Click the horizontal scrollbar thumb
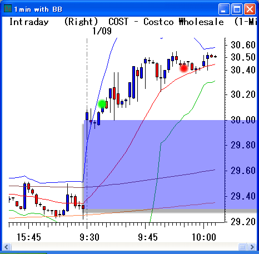Image resolution: width=259 pixels, height=254 pixels. click(242, 247)
